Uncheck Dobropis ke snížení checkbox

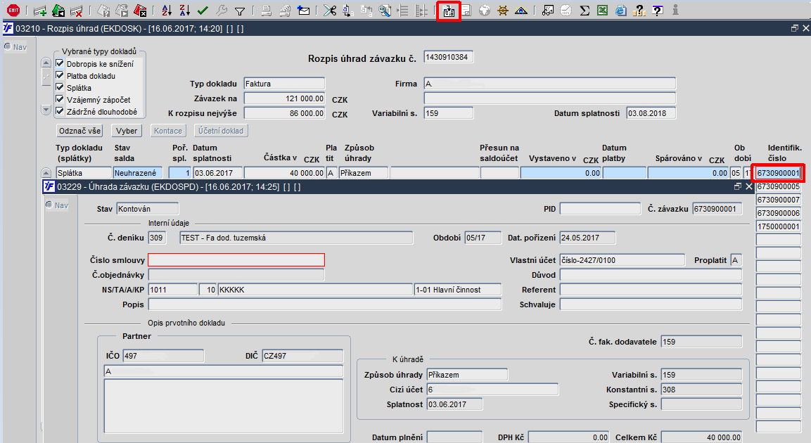(60, 63)
